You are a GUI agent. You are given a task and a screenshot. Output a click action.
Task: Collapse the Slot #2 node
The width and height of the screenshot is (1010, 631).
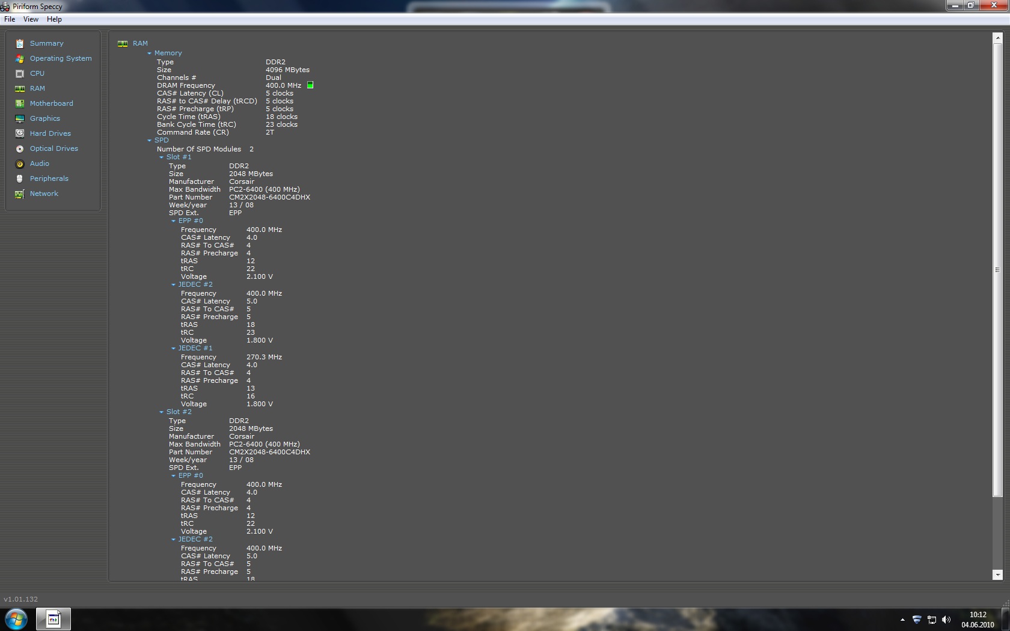(161, 412)
